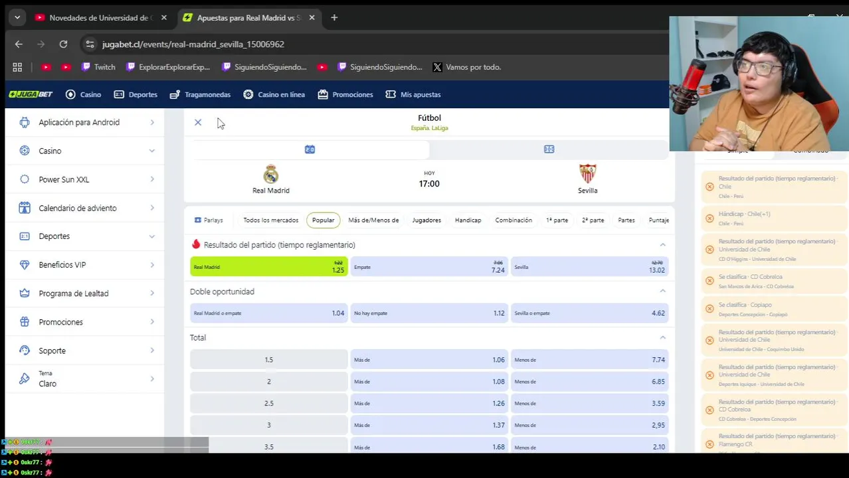Viewport: 849px width, 478px height.
Task: Select the Handicap tab
Action: point(468,220)
